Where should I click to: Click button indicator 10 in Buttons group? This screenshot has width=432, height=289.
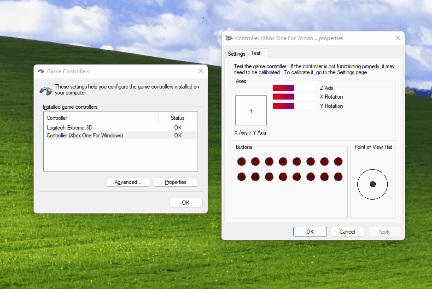click(x=255, y=177)
